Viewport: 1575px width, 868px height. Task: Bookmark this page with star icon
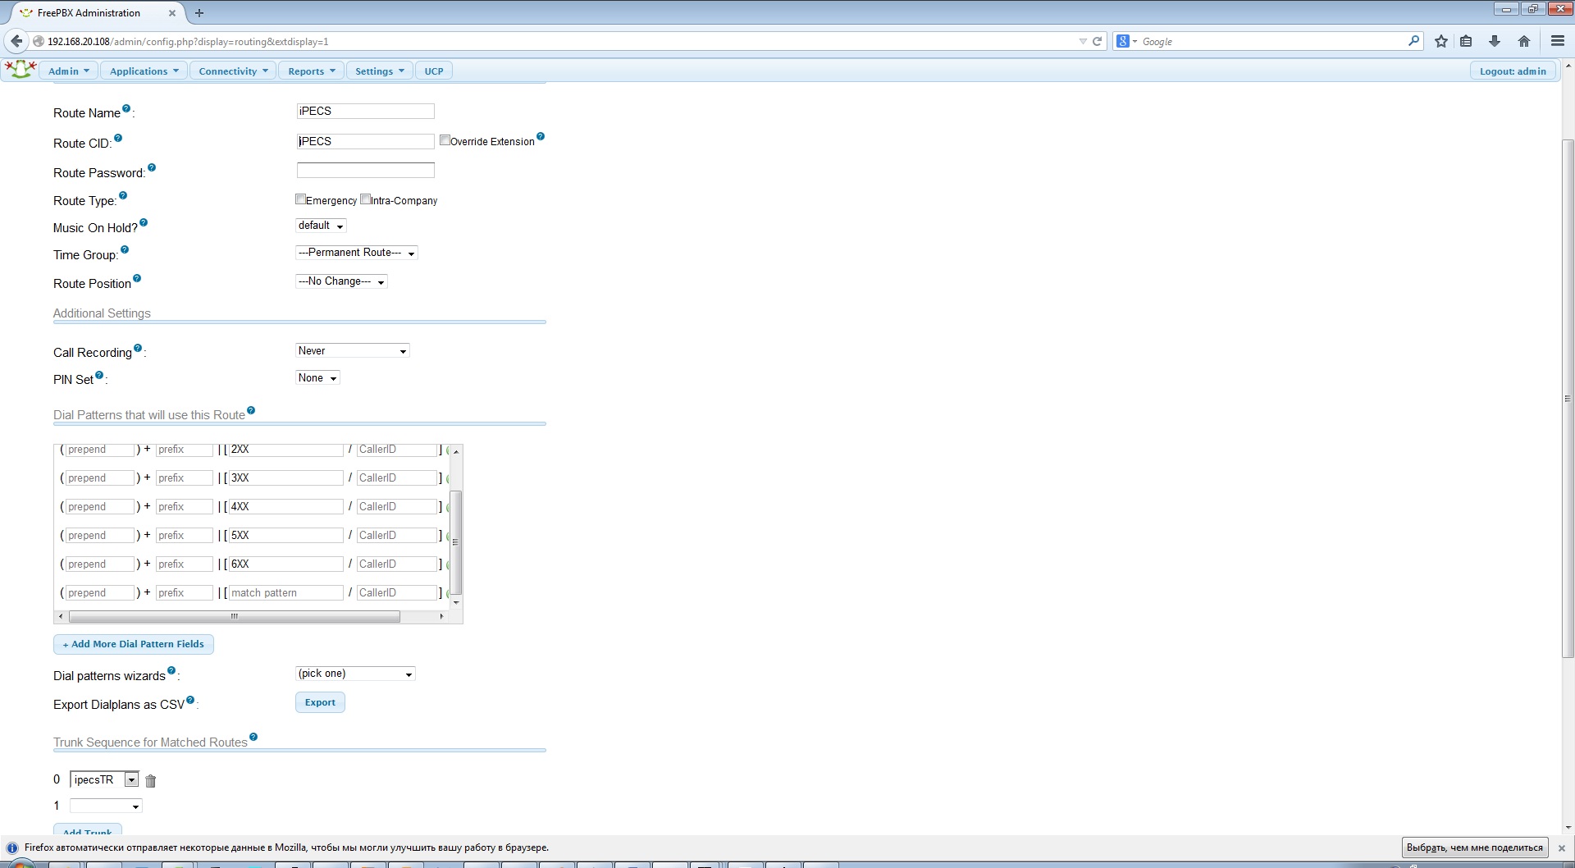pos(1440,41)
